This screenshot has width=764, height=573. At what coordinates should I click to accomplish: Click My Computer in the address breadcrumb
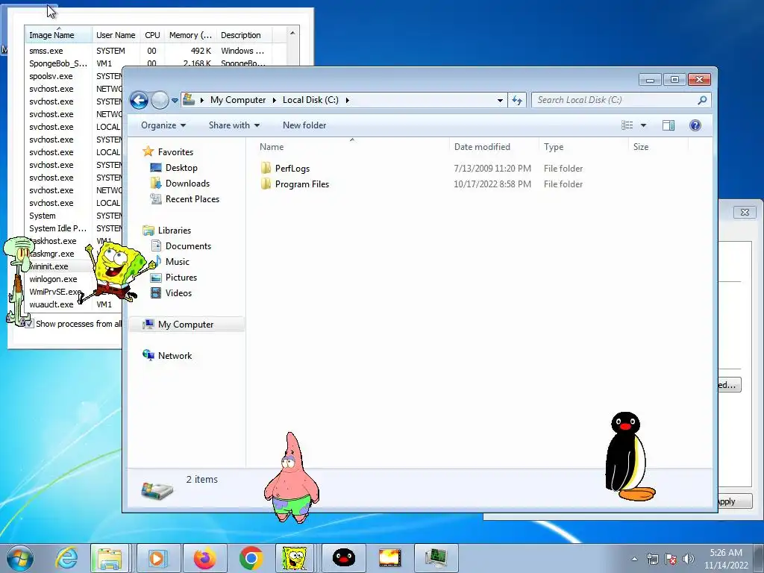[238, 100]
